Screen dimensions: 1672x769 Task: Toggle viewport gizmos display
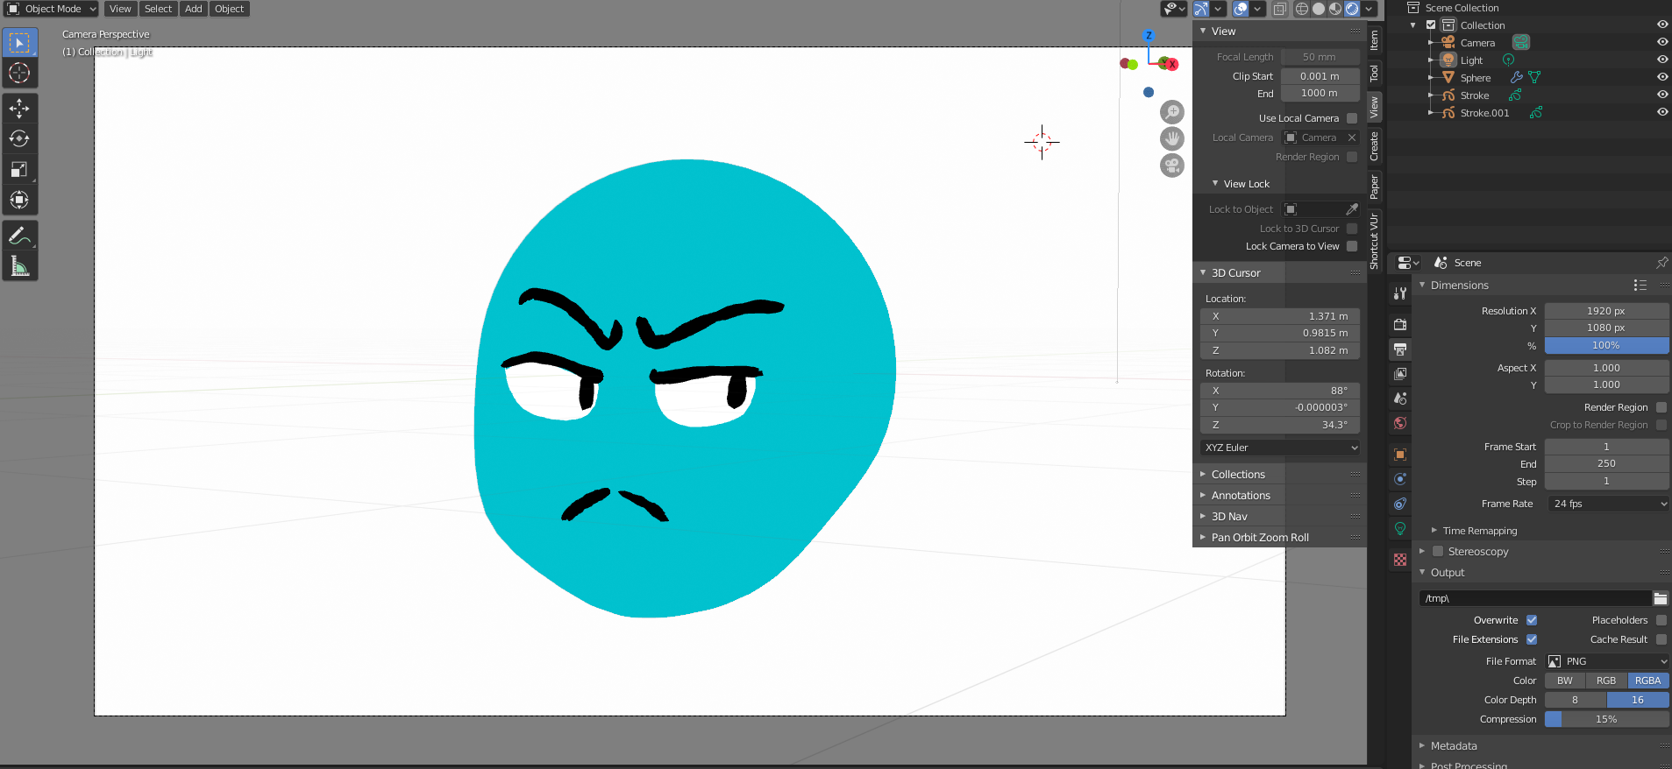(1201, 9)
